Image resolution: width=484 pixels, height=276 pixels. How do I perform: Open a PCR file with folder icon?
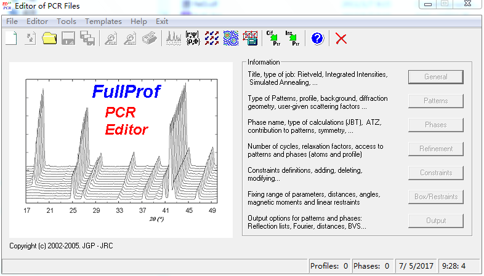[49, 38]
